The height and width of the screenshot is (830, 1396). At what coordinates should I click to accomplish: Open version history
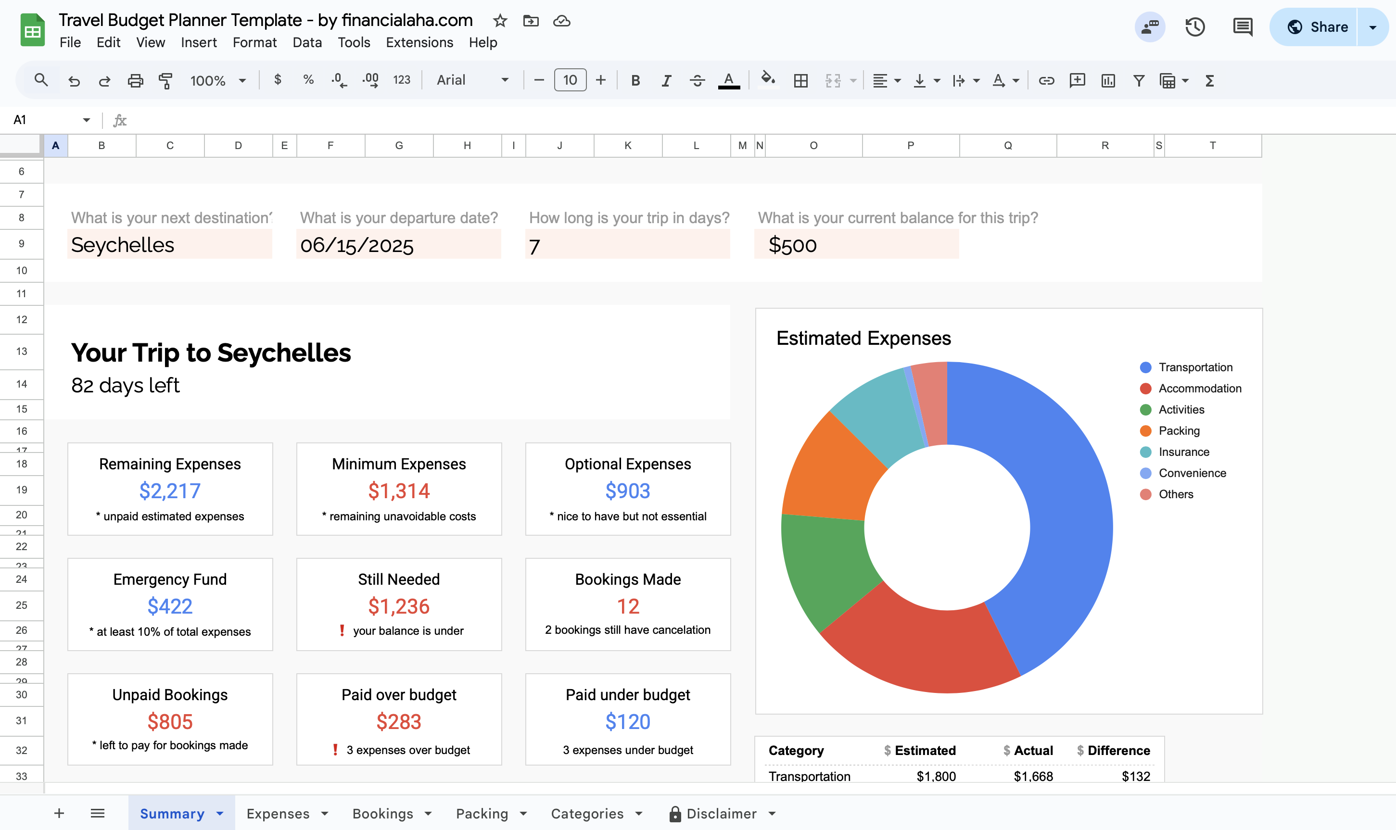point(1194,26)
